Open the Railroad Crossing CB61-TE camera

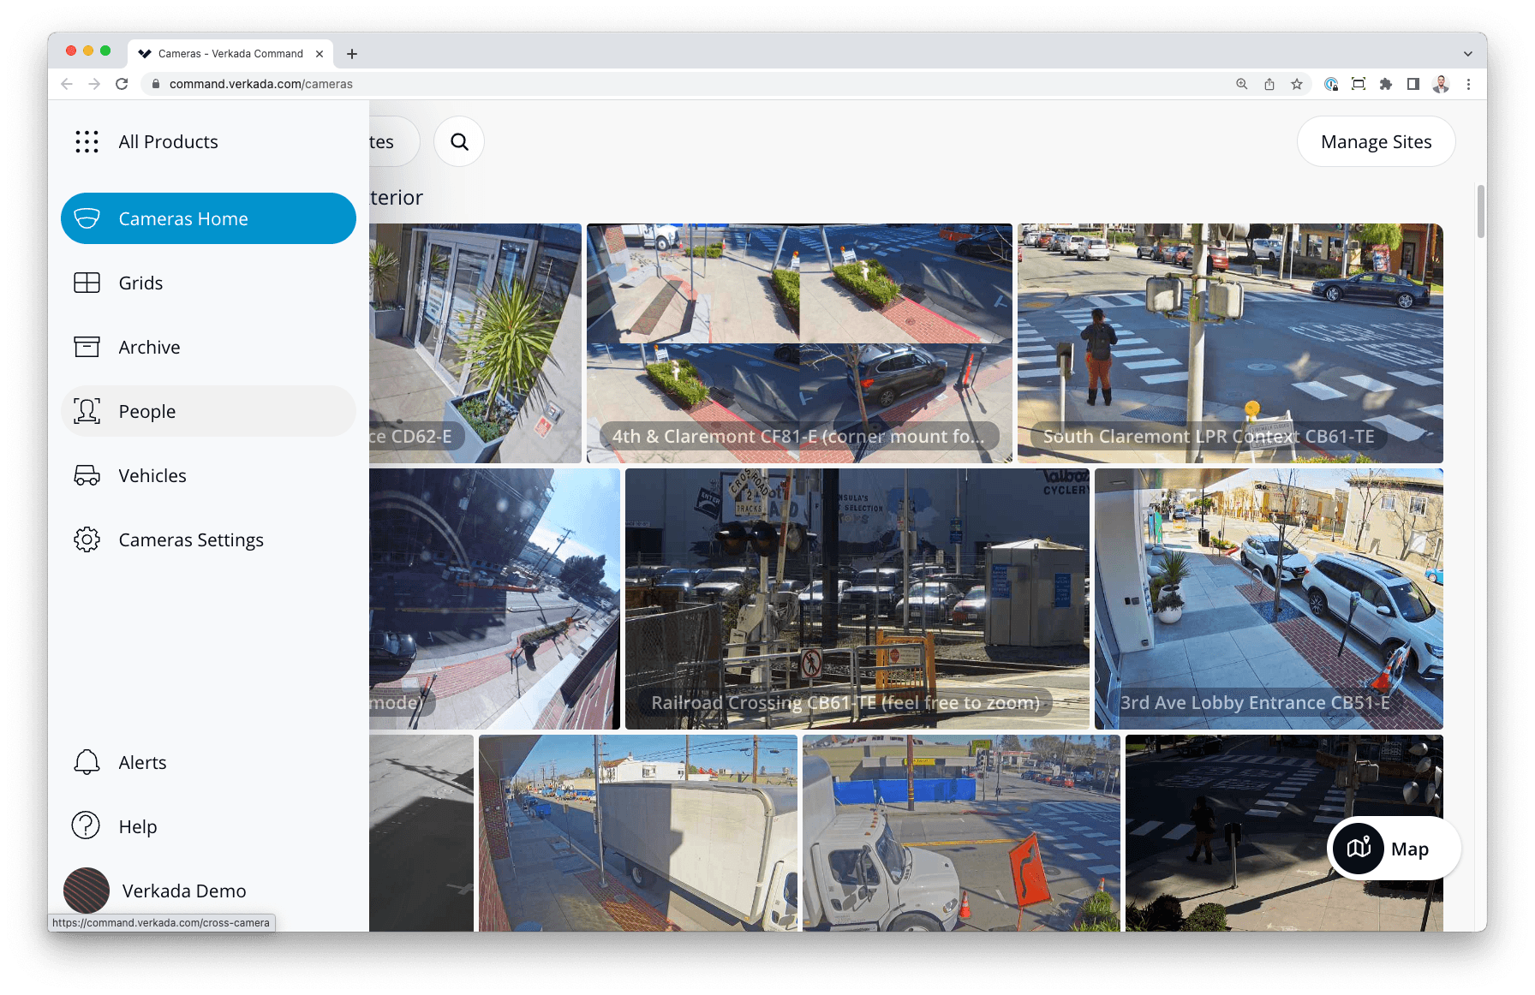[x=857, y=599]
